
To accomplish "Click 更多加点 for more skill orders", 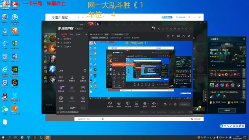I will tap(244, 95).
